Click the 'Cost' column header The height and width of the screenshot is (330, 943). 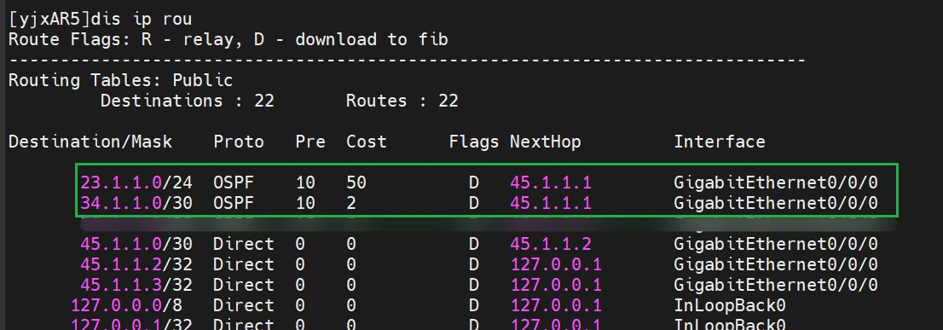coord(367,142)
